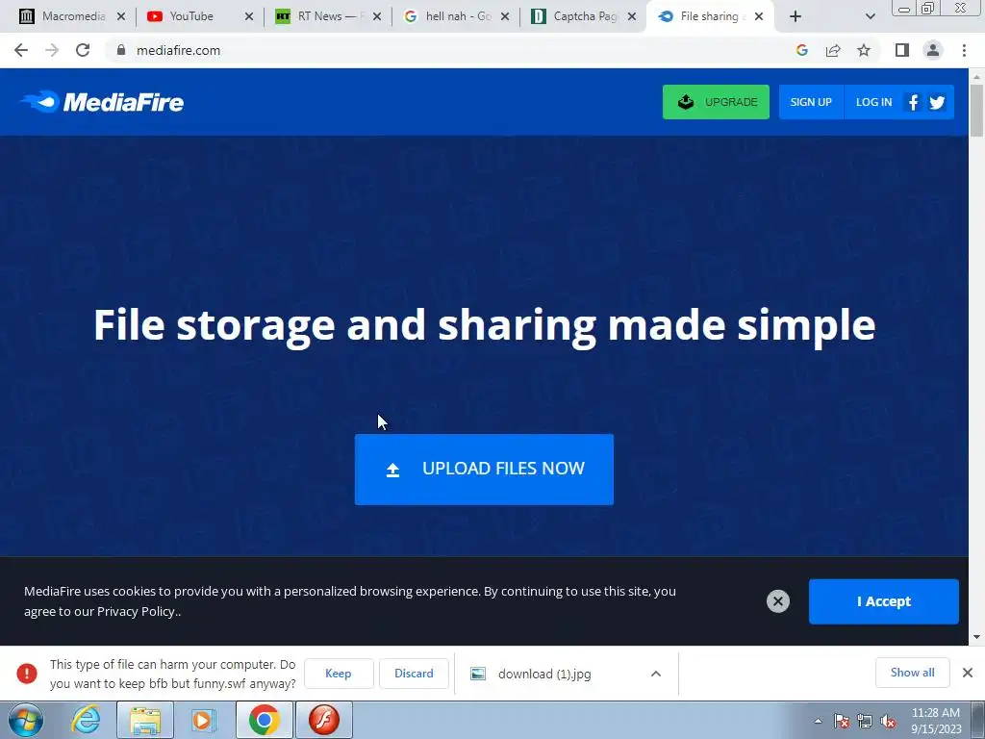Open a new browser tab
The height and width of the screenshot is (739, 985).
pos(796,16)
